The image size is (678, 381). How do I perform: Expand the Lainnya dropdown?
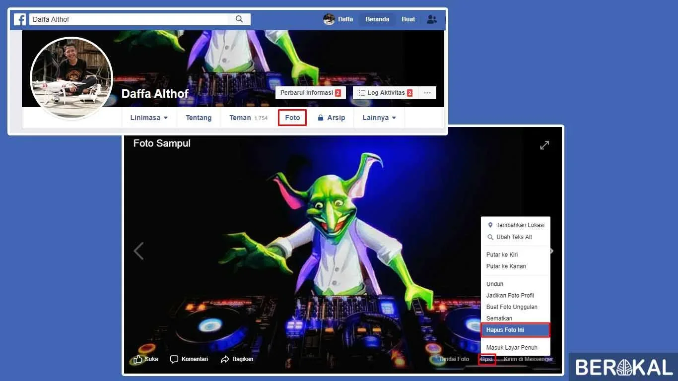379,118
